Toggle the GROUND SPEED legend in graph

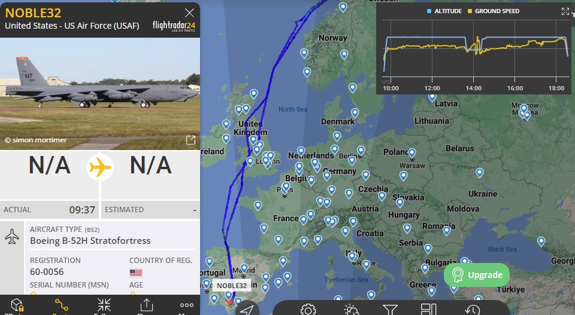(493, 11)
